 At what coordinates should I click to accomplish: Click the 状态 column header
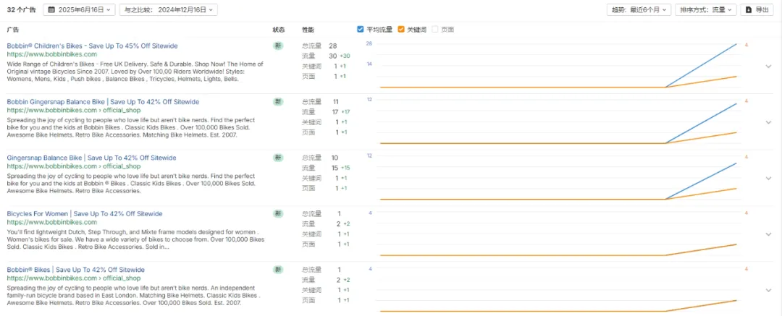(x=278, y=30)
